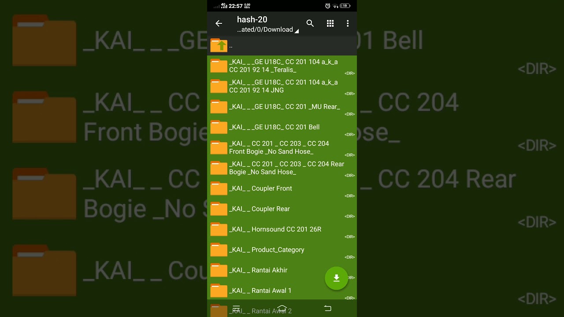The image size is (564, 317).
Task: Tap the alarm icon in status bar
Action: pos(327,6)
